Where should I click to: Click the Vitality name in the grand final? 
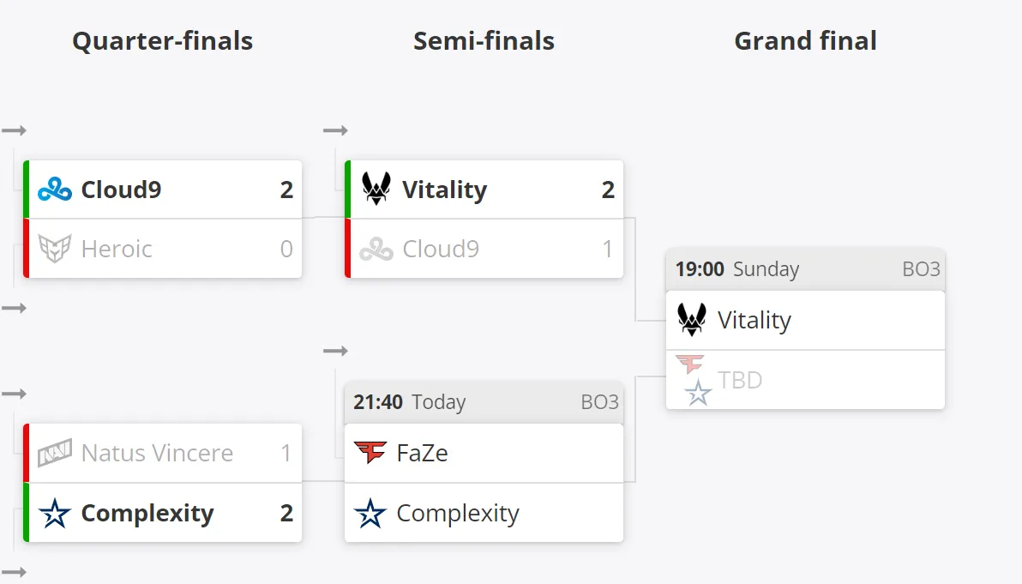[x=754, y=320]
